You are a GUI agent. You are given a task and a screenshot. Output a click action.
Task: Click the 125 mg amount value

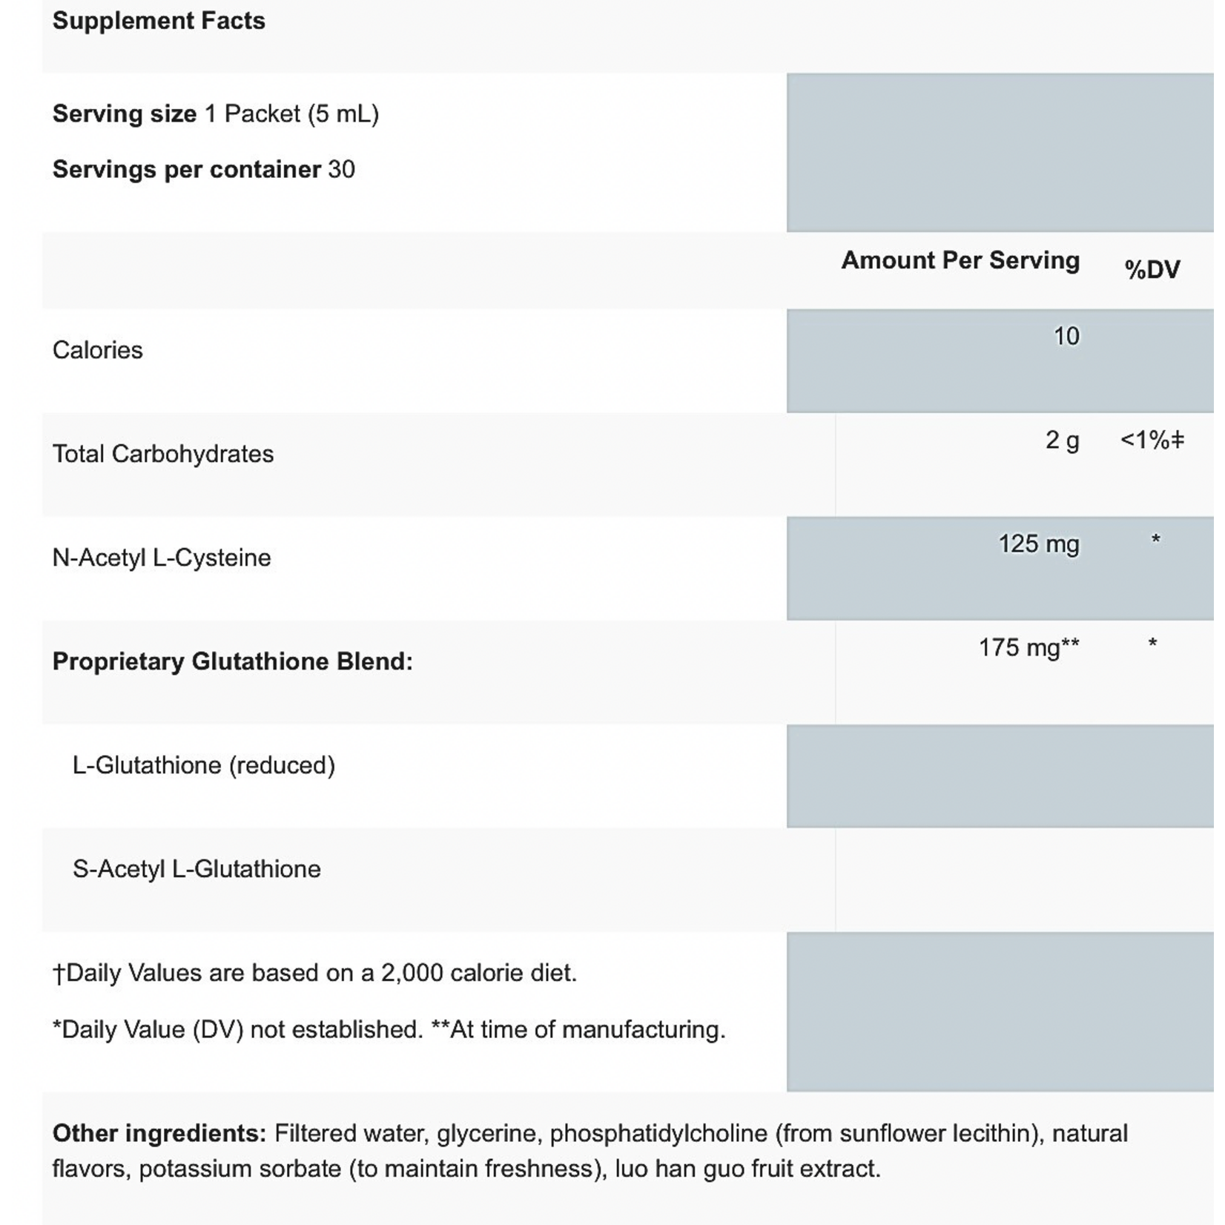pos(1039,544)
